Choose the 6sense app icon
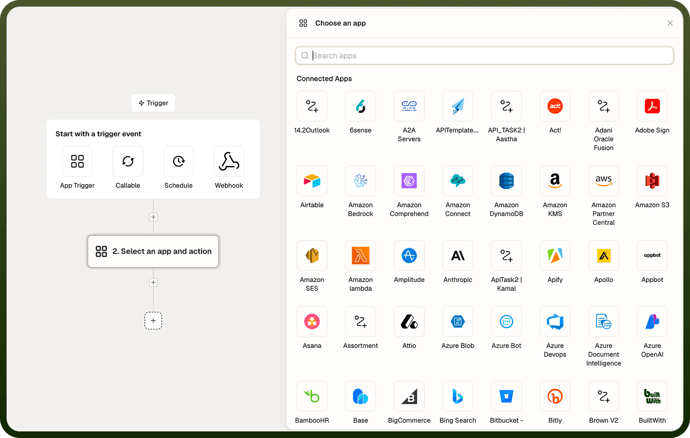This screenshot has height=438, width=690. point(360,106)
